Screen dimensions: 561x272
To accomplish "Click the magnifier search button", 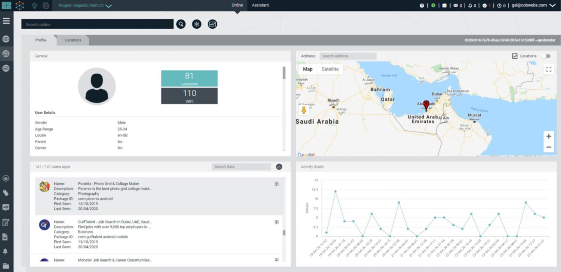I will (x=181, y=24).
